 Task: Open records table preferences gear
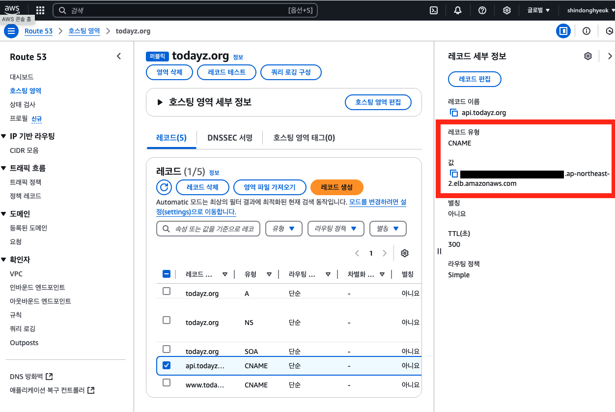coord(405,253)
